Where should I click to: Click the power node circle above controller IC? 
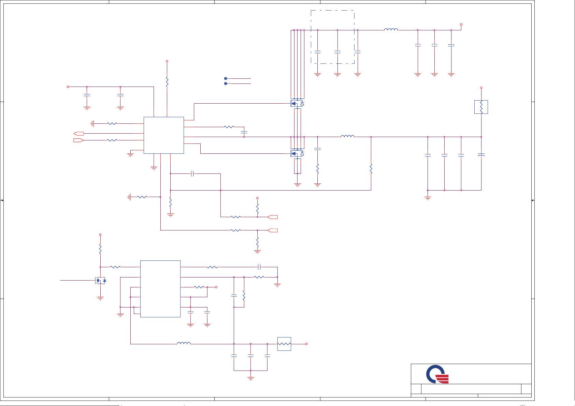coord(167,61)
